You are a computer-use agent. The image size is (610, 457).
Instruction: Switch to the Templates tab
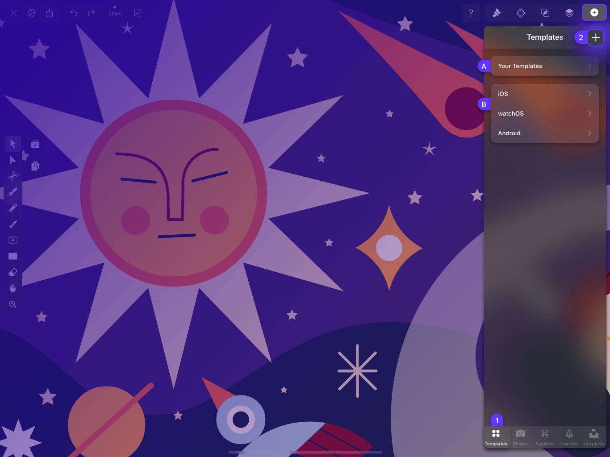coord(496,437)
